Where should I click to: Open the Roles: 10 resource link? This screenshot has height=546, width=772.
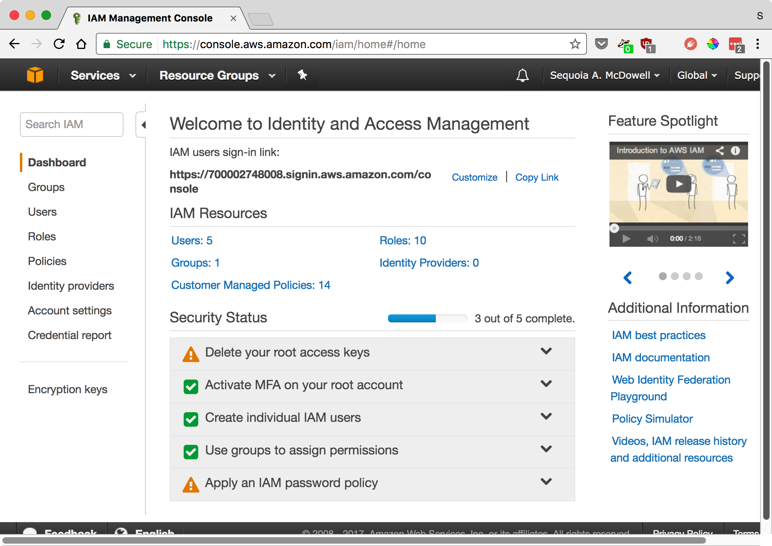point(403,240)
